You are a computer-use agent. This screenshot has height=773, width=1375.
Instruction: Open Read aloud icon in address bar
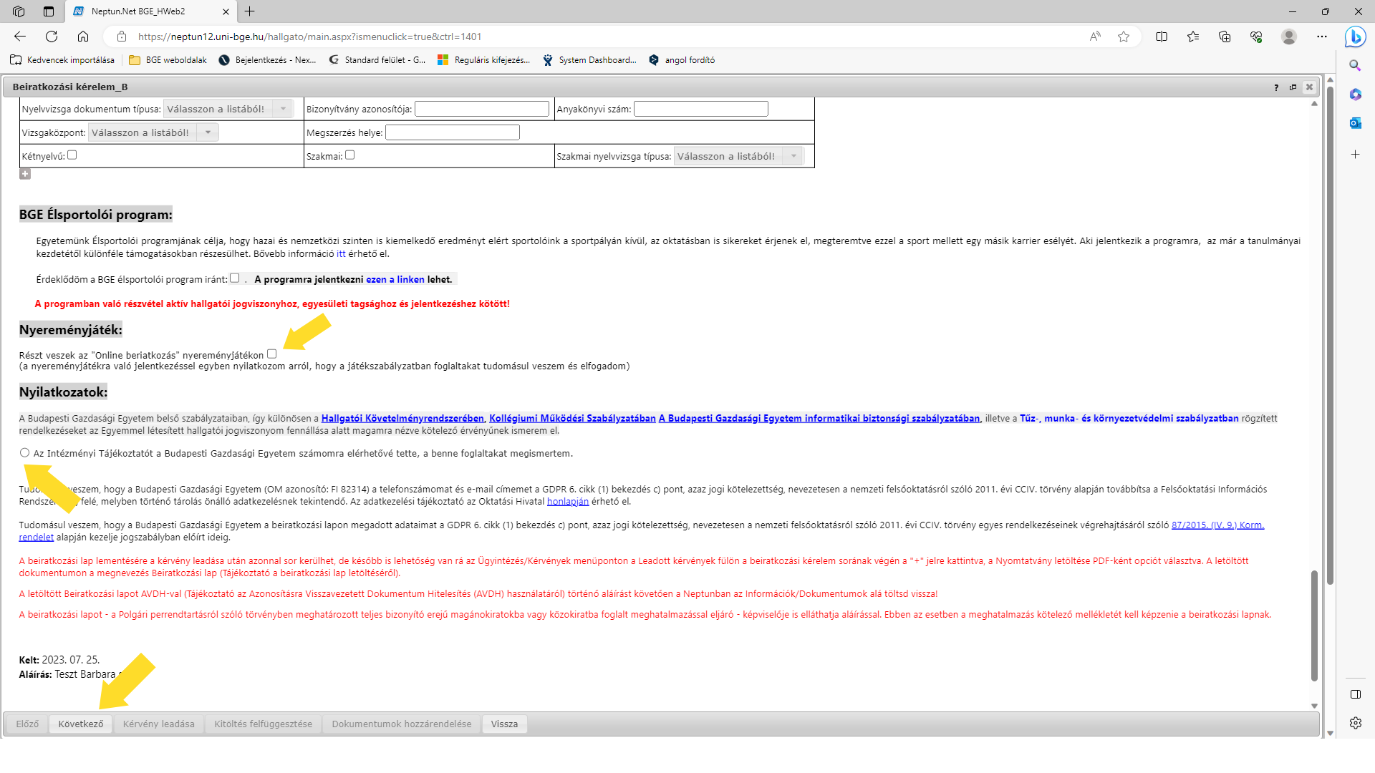tap(1095, 37)
